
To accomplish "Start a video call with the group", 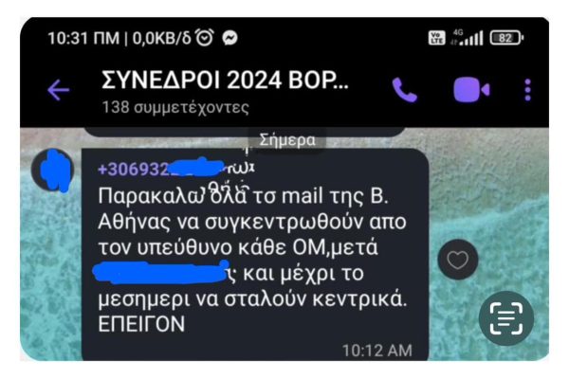I will [471, 90].
